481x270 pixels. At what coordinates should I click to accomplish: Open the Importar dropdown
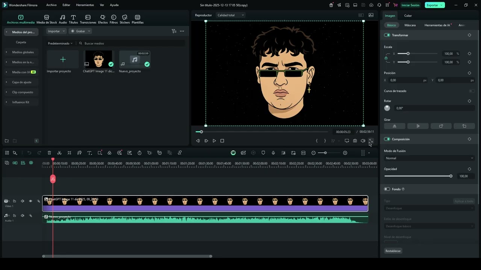(x=56, y=31)
